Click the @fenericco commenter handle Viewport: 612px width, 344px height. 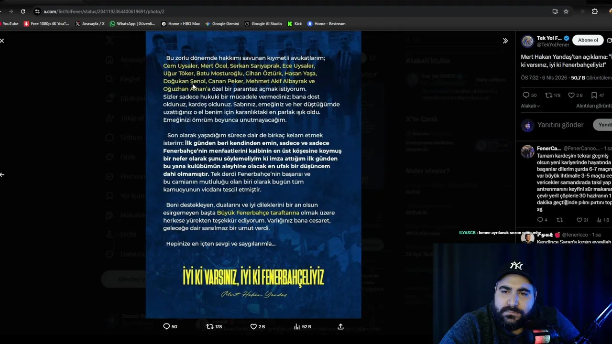[575, 235]
